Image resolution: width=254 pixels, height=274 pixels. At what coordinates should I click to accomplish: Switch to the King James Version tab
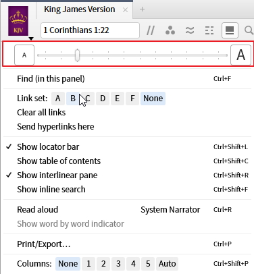[80, 9]
